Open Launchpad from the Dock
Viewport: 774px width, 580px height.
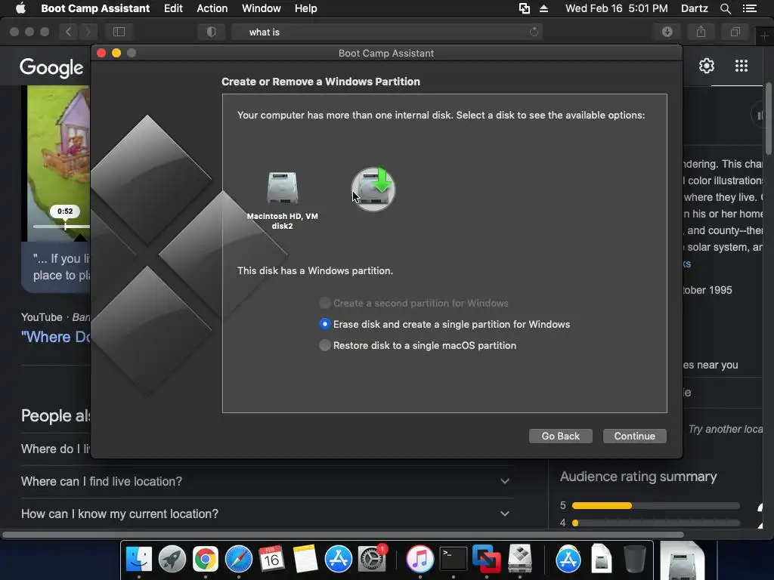pyautogui.click(x=172, y=559)
